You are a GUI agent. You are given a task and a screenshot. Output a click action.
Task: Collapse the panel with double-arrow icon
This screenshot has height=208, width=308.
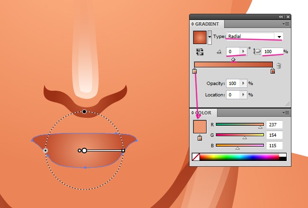281,17
